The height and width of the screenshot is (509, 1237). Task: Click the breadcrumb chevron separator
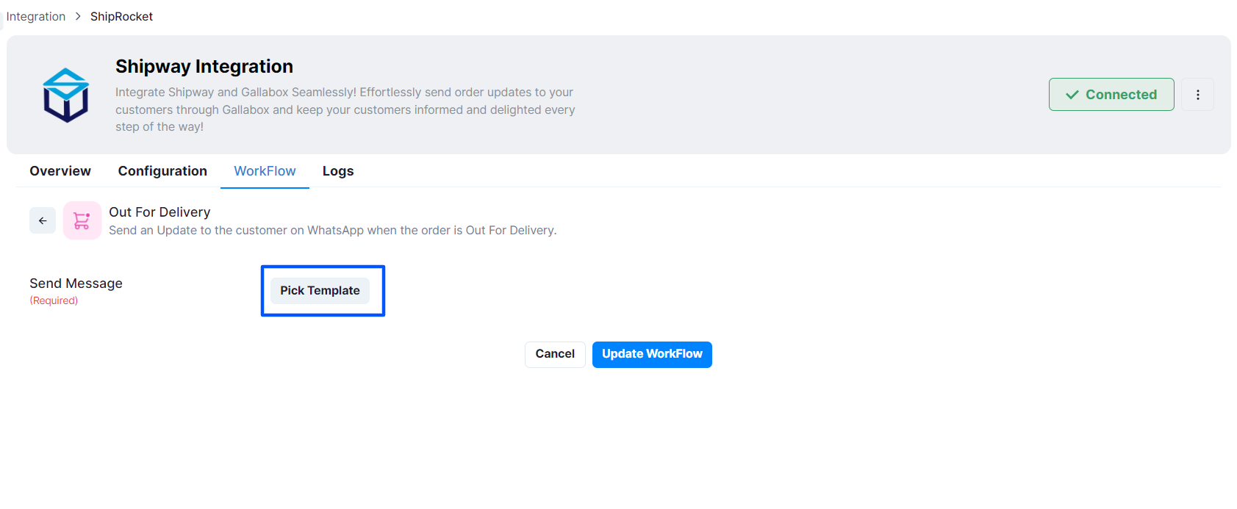coord(78,16)
